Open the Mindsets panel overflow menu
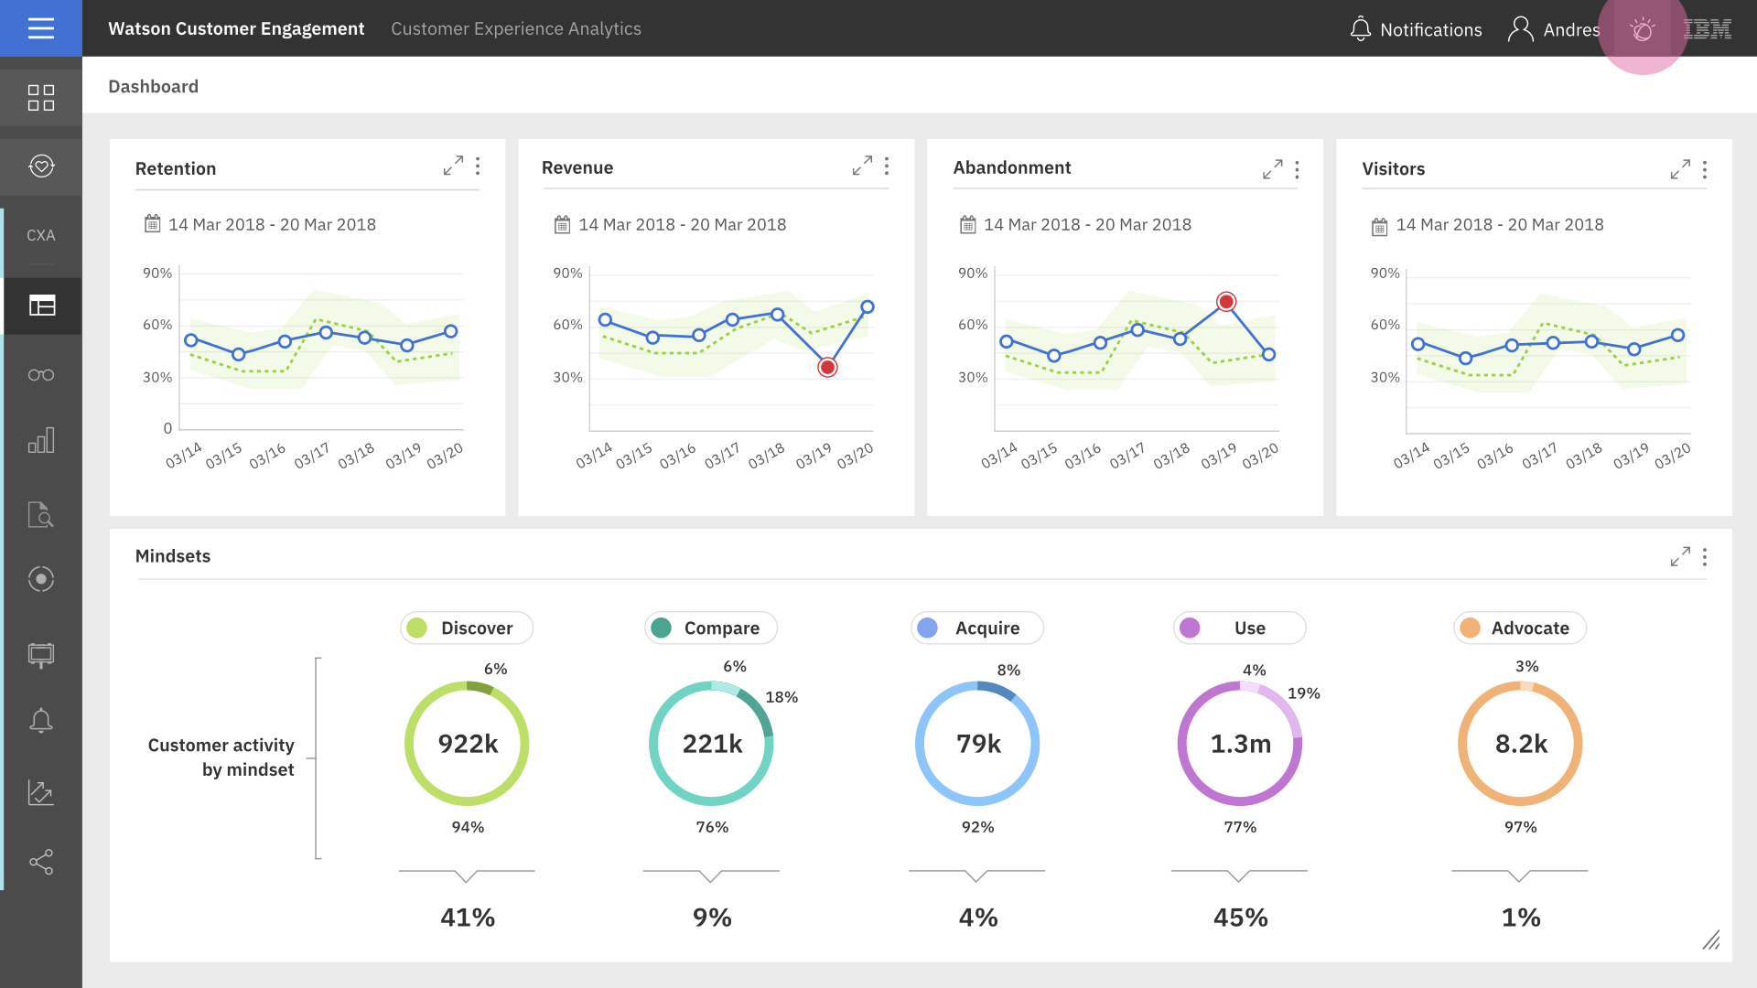Image resolution: width=1757 pixels, height=988 pixels. [x=1705, y=556]
